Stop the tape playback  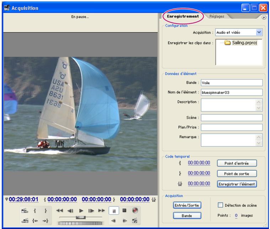(124, 211)
